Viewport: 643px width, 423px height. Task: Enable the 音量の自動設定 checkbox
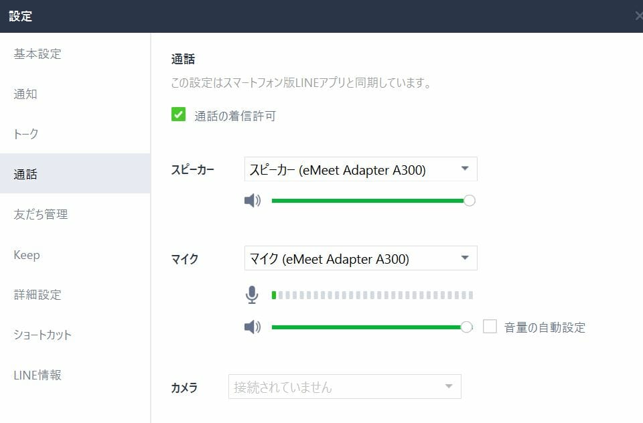point(490,327)
